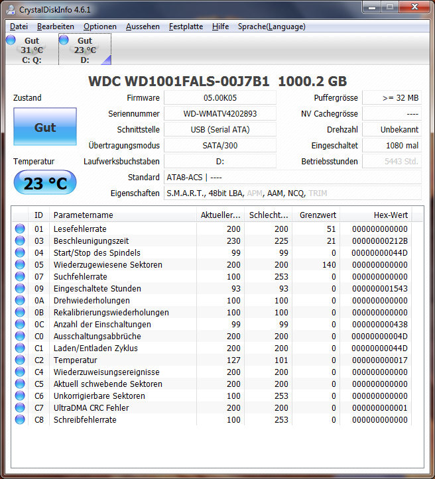Click the Parametername column header

point(123,215)
